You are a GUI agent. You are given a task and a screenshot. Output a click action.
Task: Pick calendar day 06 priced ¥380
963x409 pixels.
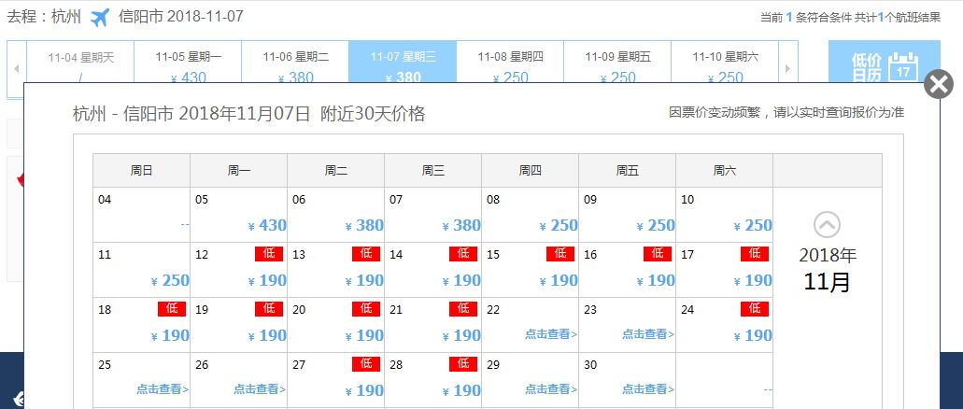(x=336, y=215)
